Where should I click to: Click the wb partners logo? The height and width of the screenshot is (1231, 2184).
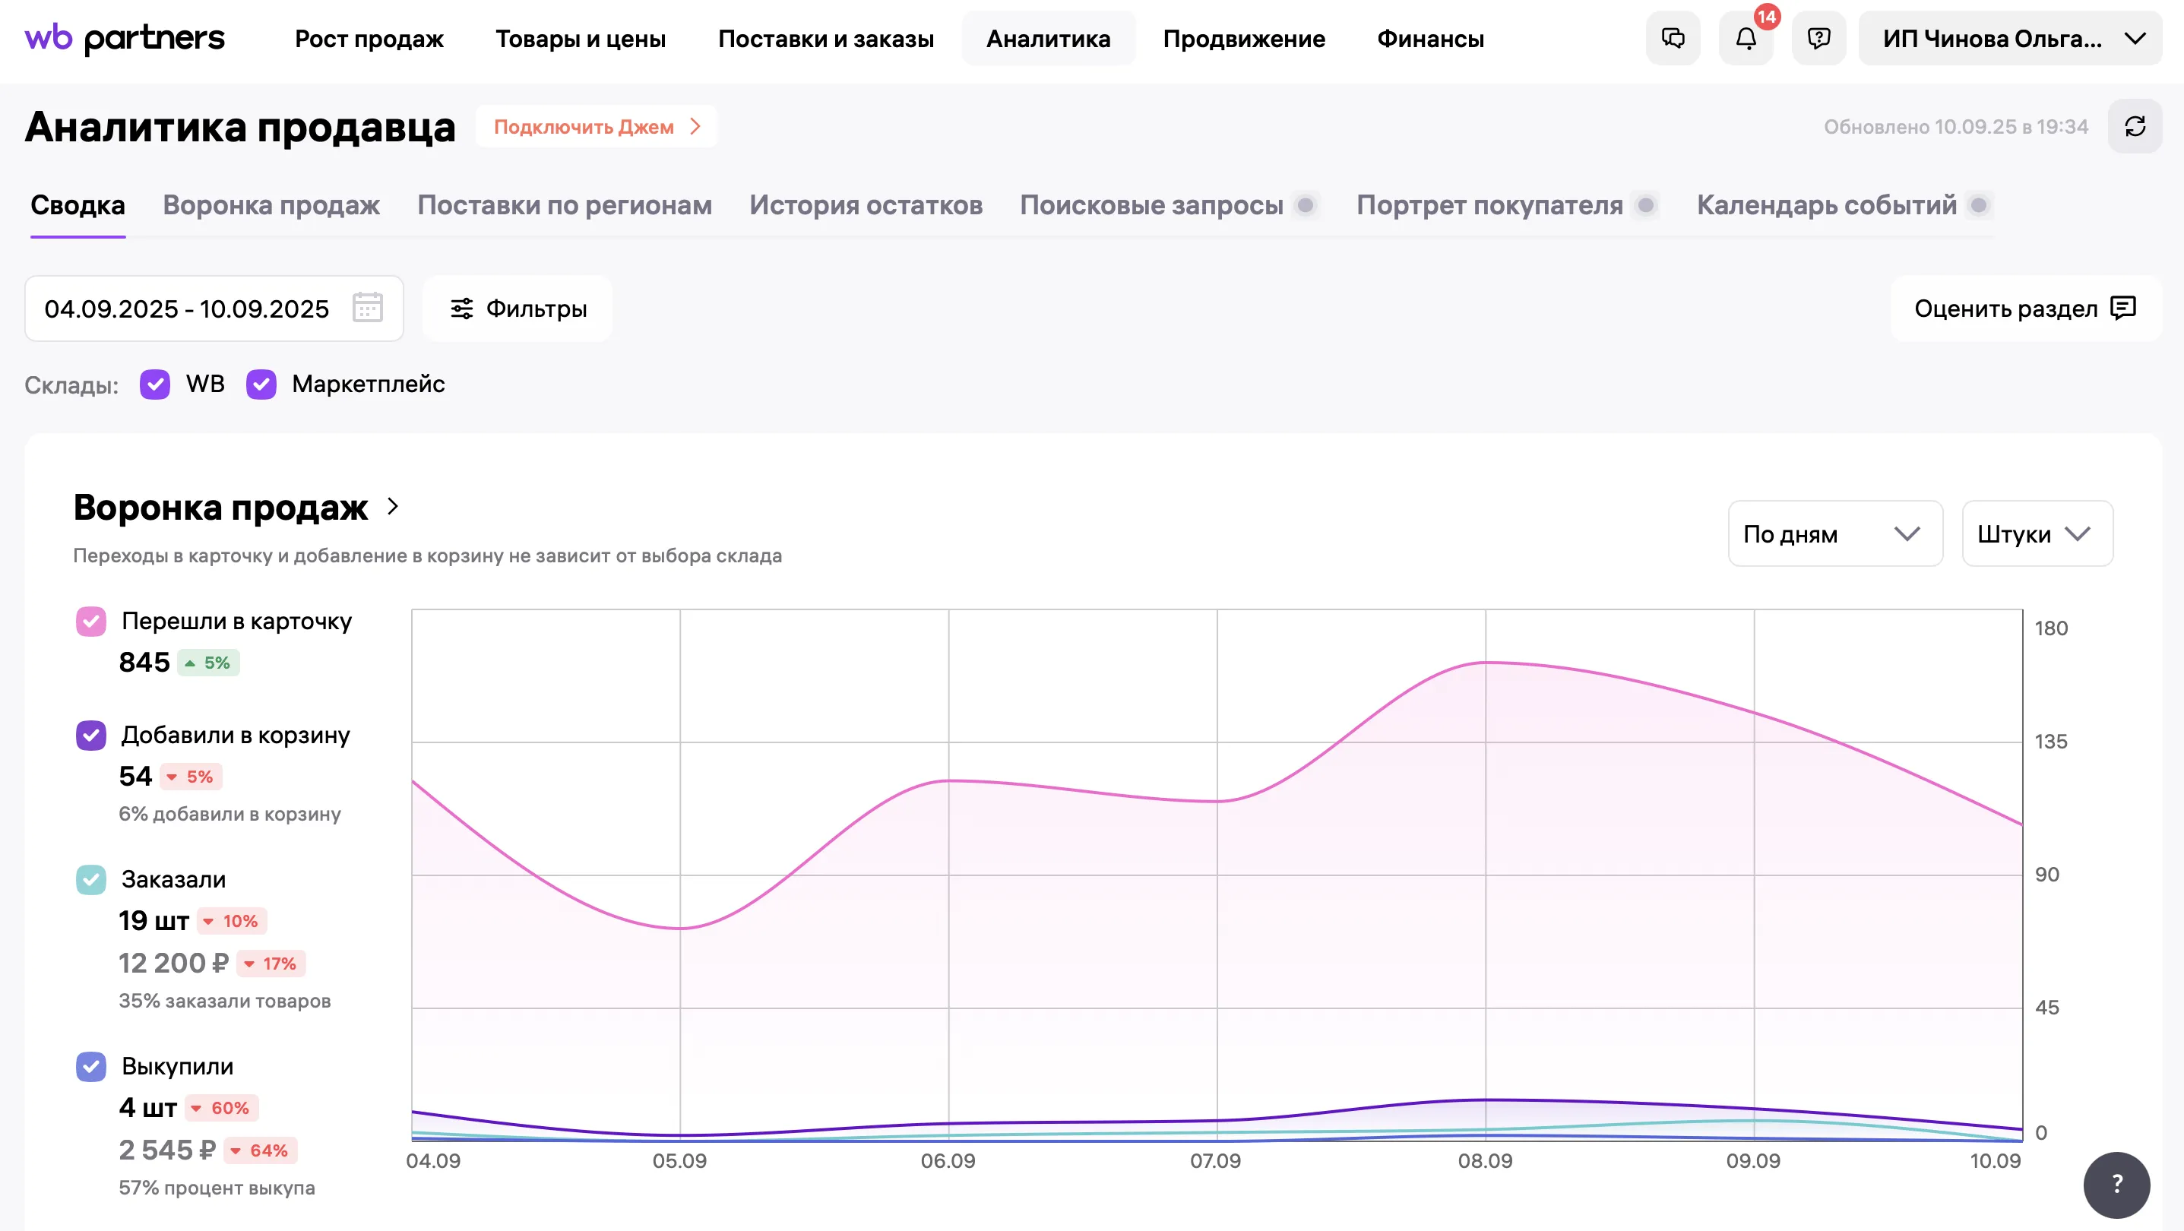pyautogui.click(x=125, y=38)
